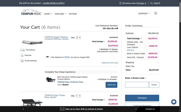
Task: Add ProSmart Base to cart
Action: pos(111,85)
